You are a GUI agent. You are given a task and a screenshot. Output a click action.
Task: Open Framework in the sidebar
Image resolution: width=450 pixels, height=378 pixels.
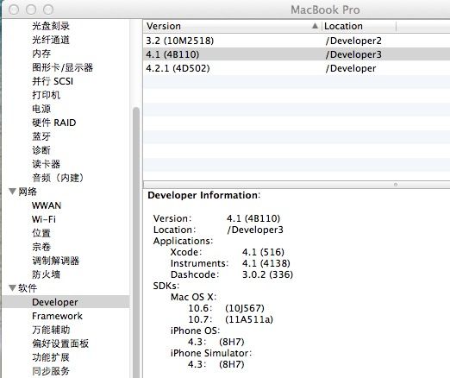[x=57, y=316]
